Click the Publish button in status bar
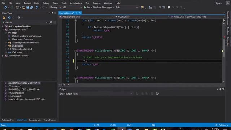231x130 pixels. tap(222, 125)
